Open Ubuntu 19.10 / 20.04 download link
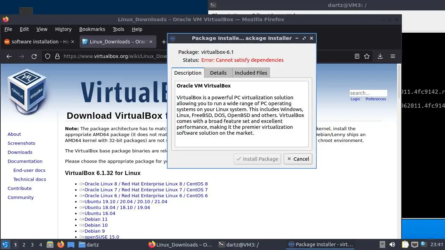 [126, 201]
